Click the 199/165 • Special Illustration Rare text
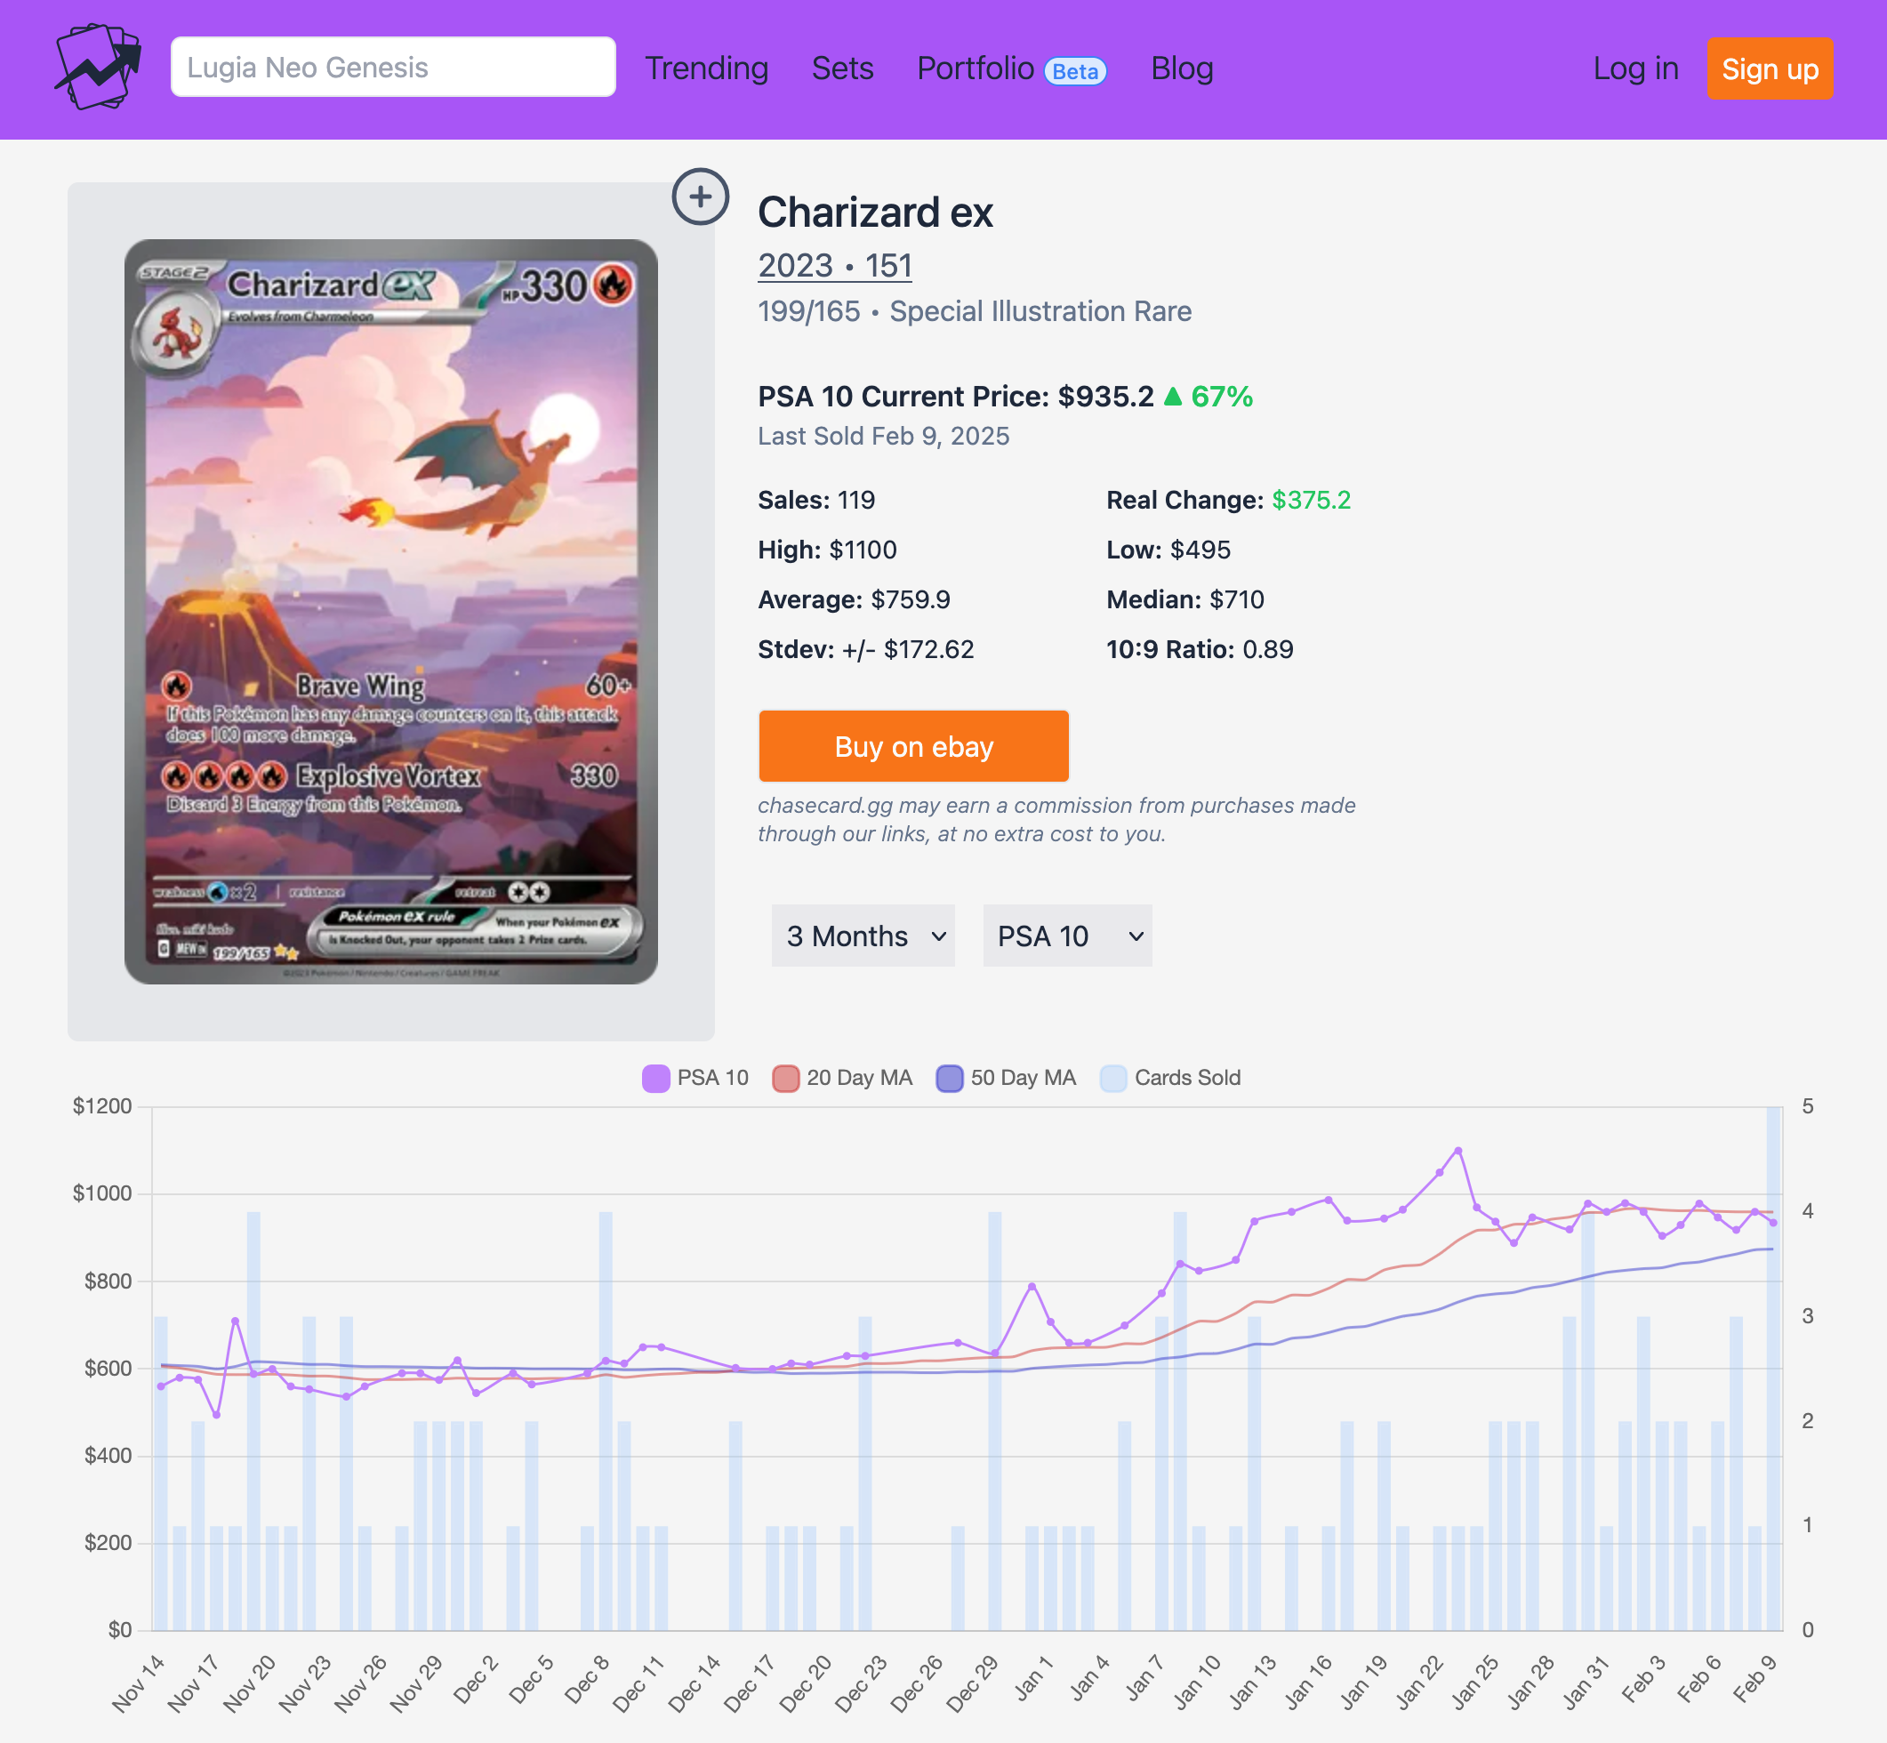This screenshot has width=1887, height=1743. pos(974,311)
